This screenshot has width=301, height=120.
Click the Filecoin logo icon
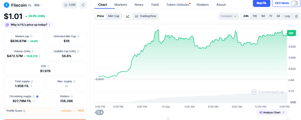coord(7,5)
